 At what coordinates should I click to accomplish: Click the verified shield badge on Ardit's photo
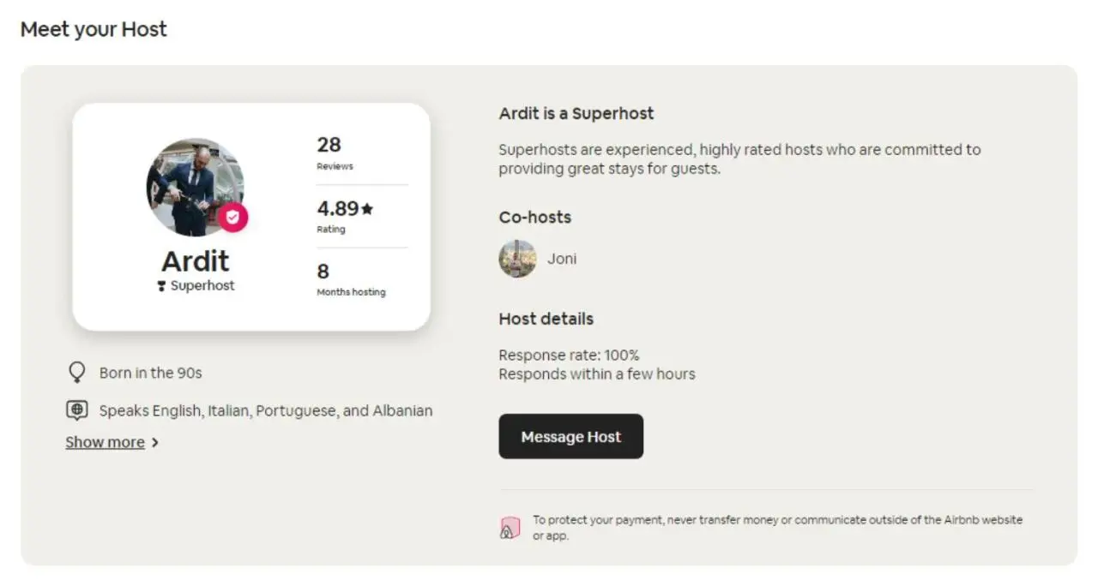[x=232, y=218]
